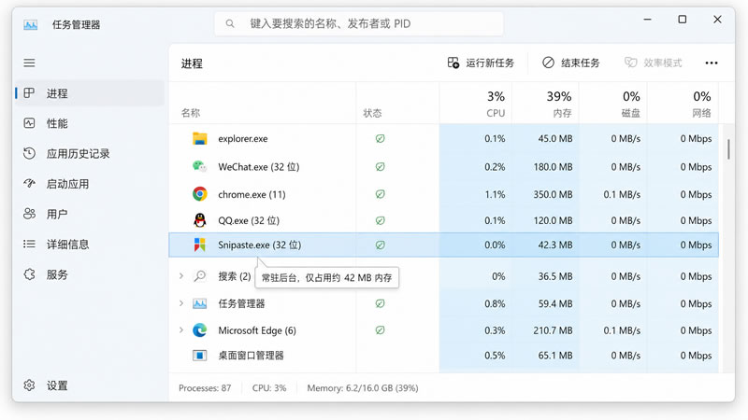This screenshot has width=748, height=420.
Task: Click the search magnifier icon
Action: (x=230, y=23)
